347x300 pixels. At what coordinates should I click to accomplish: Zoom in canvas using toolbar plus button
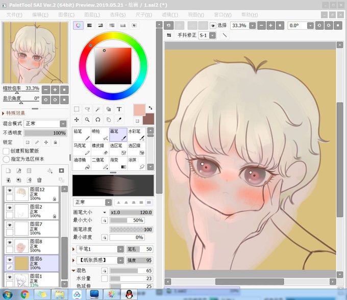(270, 26)
